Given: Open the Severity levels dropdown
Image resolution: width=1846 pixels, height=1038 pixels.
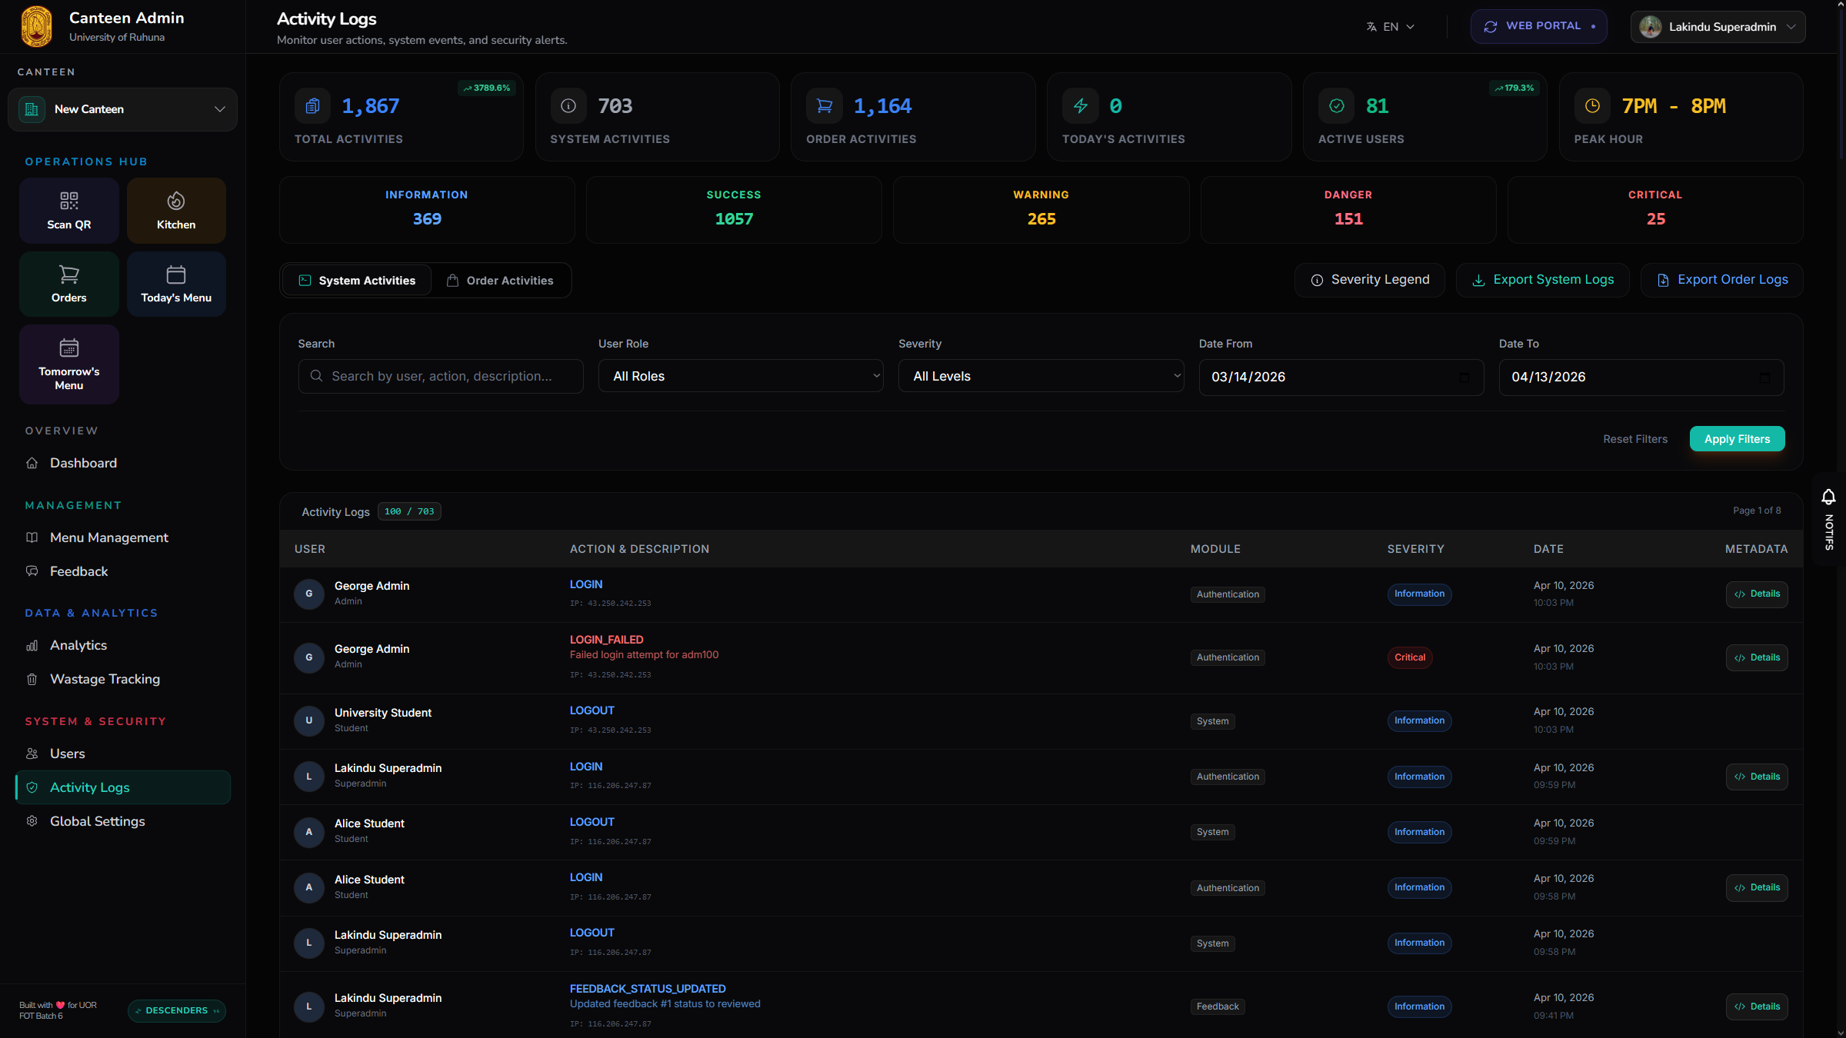Looking at the screenshot, I should click(x=1041, y=376).
